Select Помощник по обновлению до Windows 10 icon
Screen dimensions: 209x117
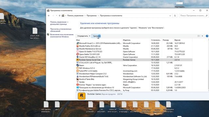coord(78,87)
